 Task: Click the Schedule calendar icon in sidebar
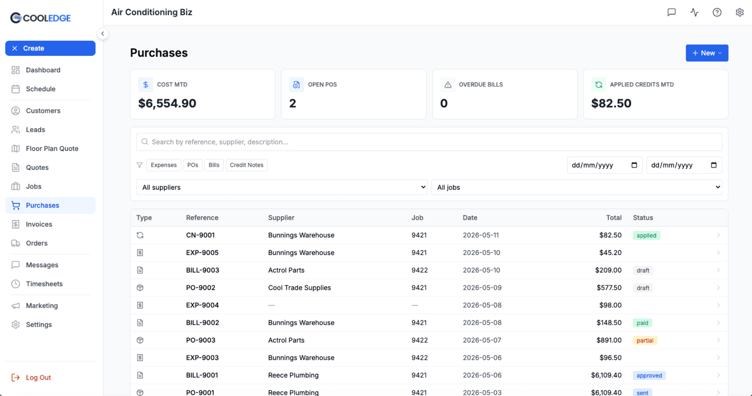click(15, 89)
